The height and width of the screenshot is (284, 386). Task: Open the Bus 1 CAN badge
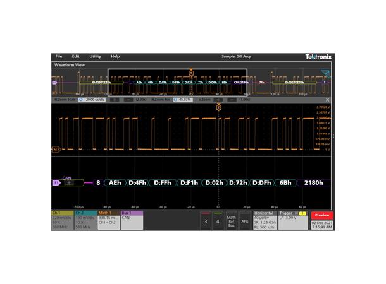132,220
